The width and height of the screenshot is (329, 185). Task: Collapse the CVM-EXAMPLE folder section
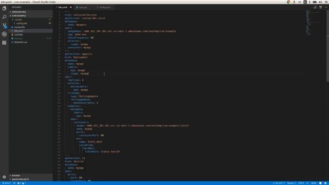(x=31, y=16)
